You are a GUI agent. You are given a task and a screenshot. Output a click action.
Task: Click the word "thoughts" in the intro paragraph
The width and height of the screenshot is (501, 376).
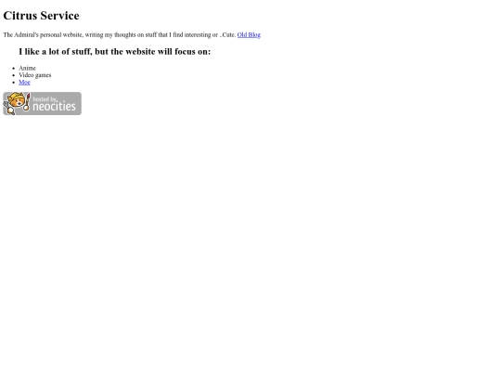125,35
